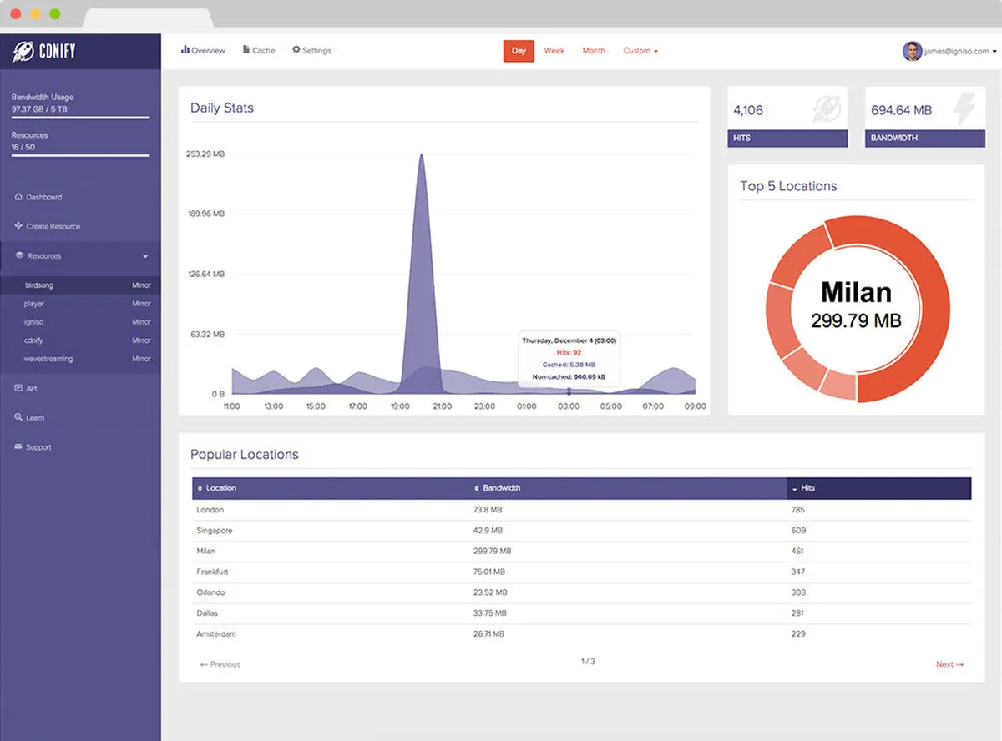Click the Learn magnifier icon
Image resolution: width=1002 pixels, height=741 pixels.
coord(18,417)
